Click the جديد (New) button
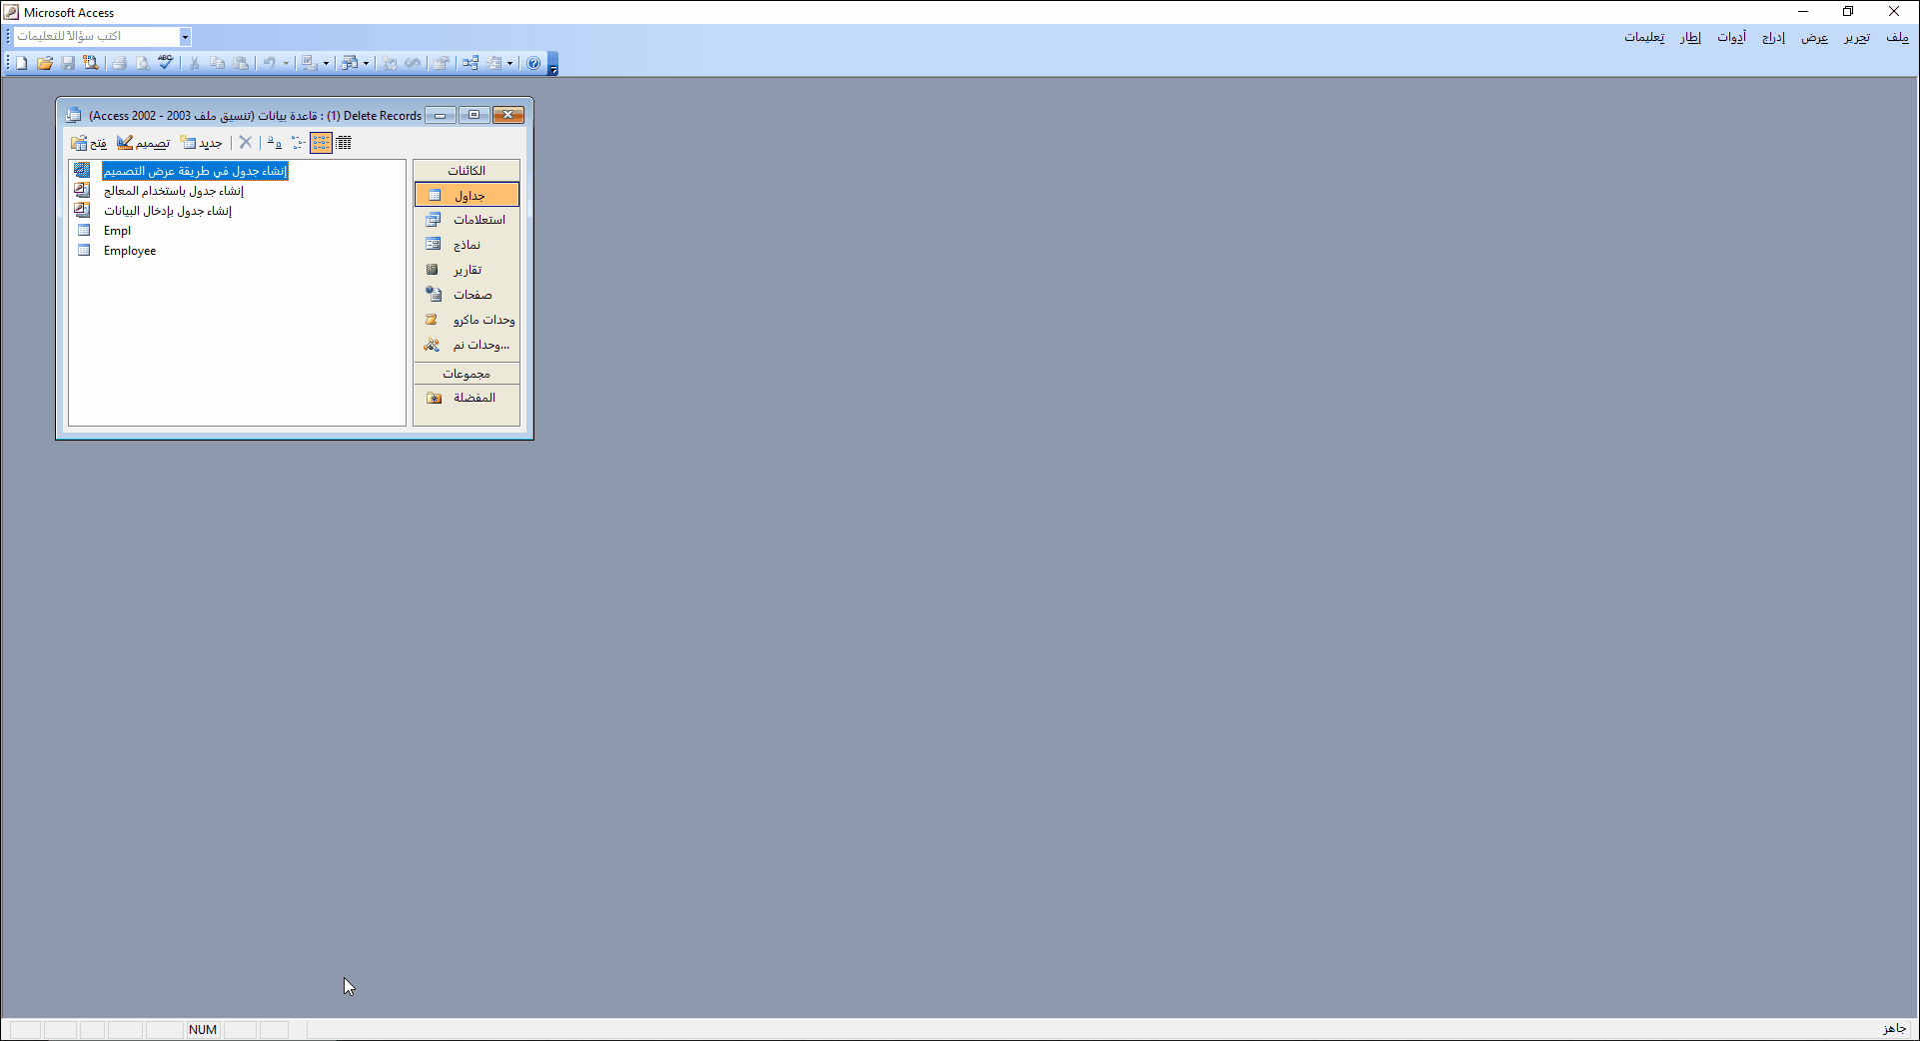Screen dimensions: 1920x1041 pyautogui.click(x=202, y=143)
